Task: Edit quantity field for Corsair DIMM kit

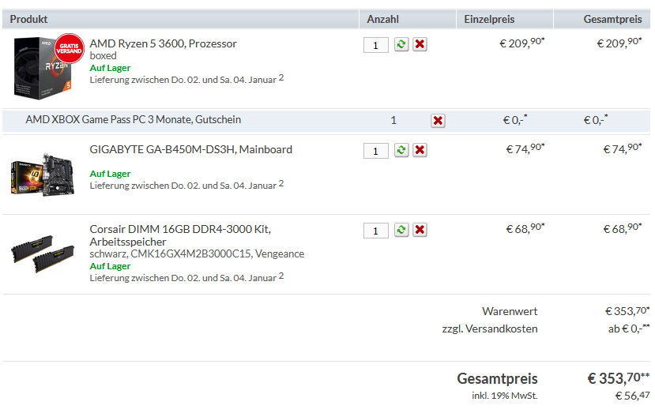Action: coord(376,231)
